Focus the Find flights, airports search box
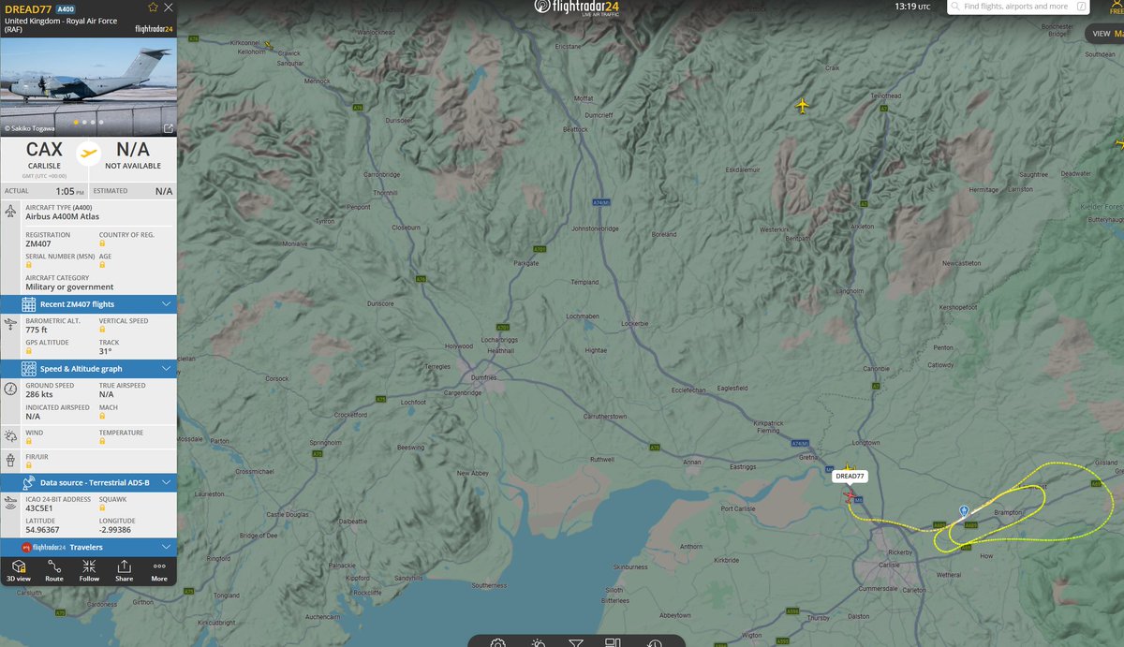Screen dimensions: 1124x647 tap(1017, 7)
